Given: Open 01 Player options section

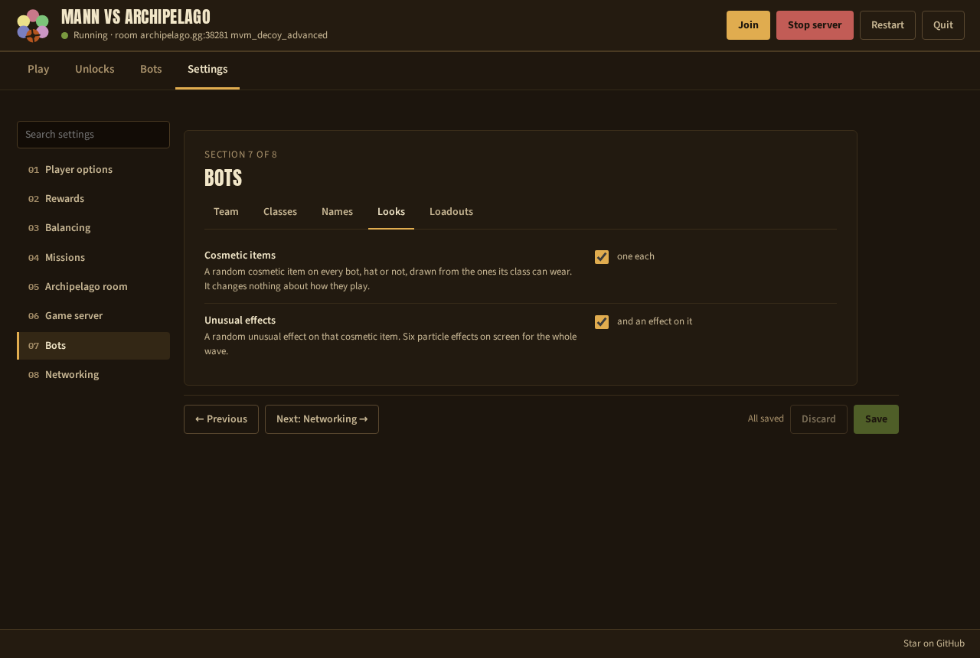Looking at the screenshot, I should pos(93,170).
